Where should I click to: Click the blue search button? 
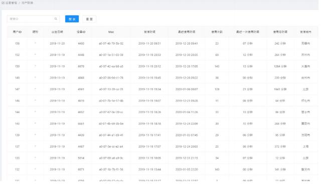72,19
